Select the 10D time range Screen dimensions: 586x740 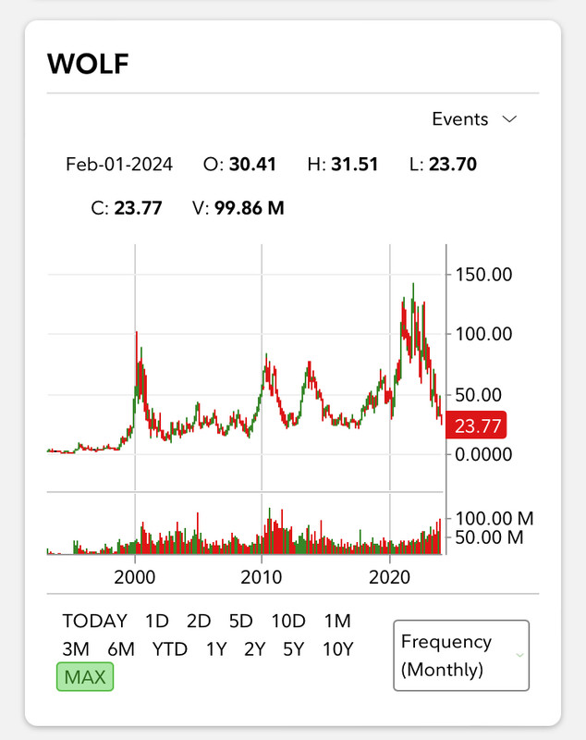click(288, 621)
